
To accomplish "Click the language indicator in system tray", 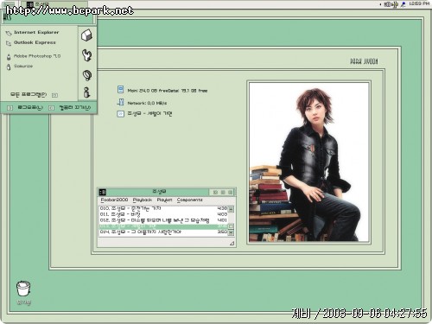I will click(388, 4).
